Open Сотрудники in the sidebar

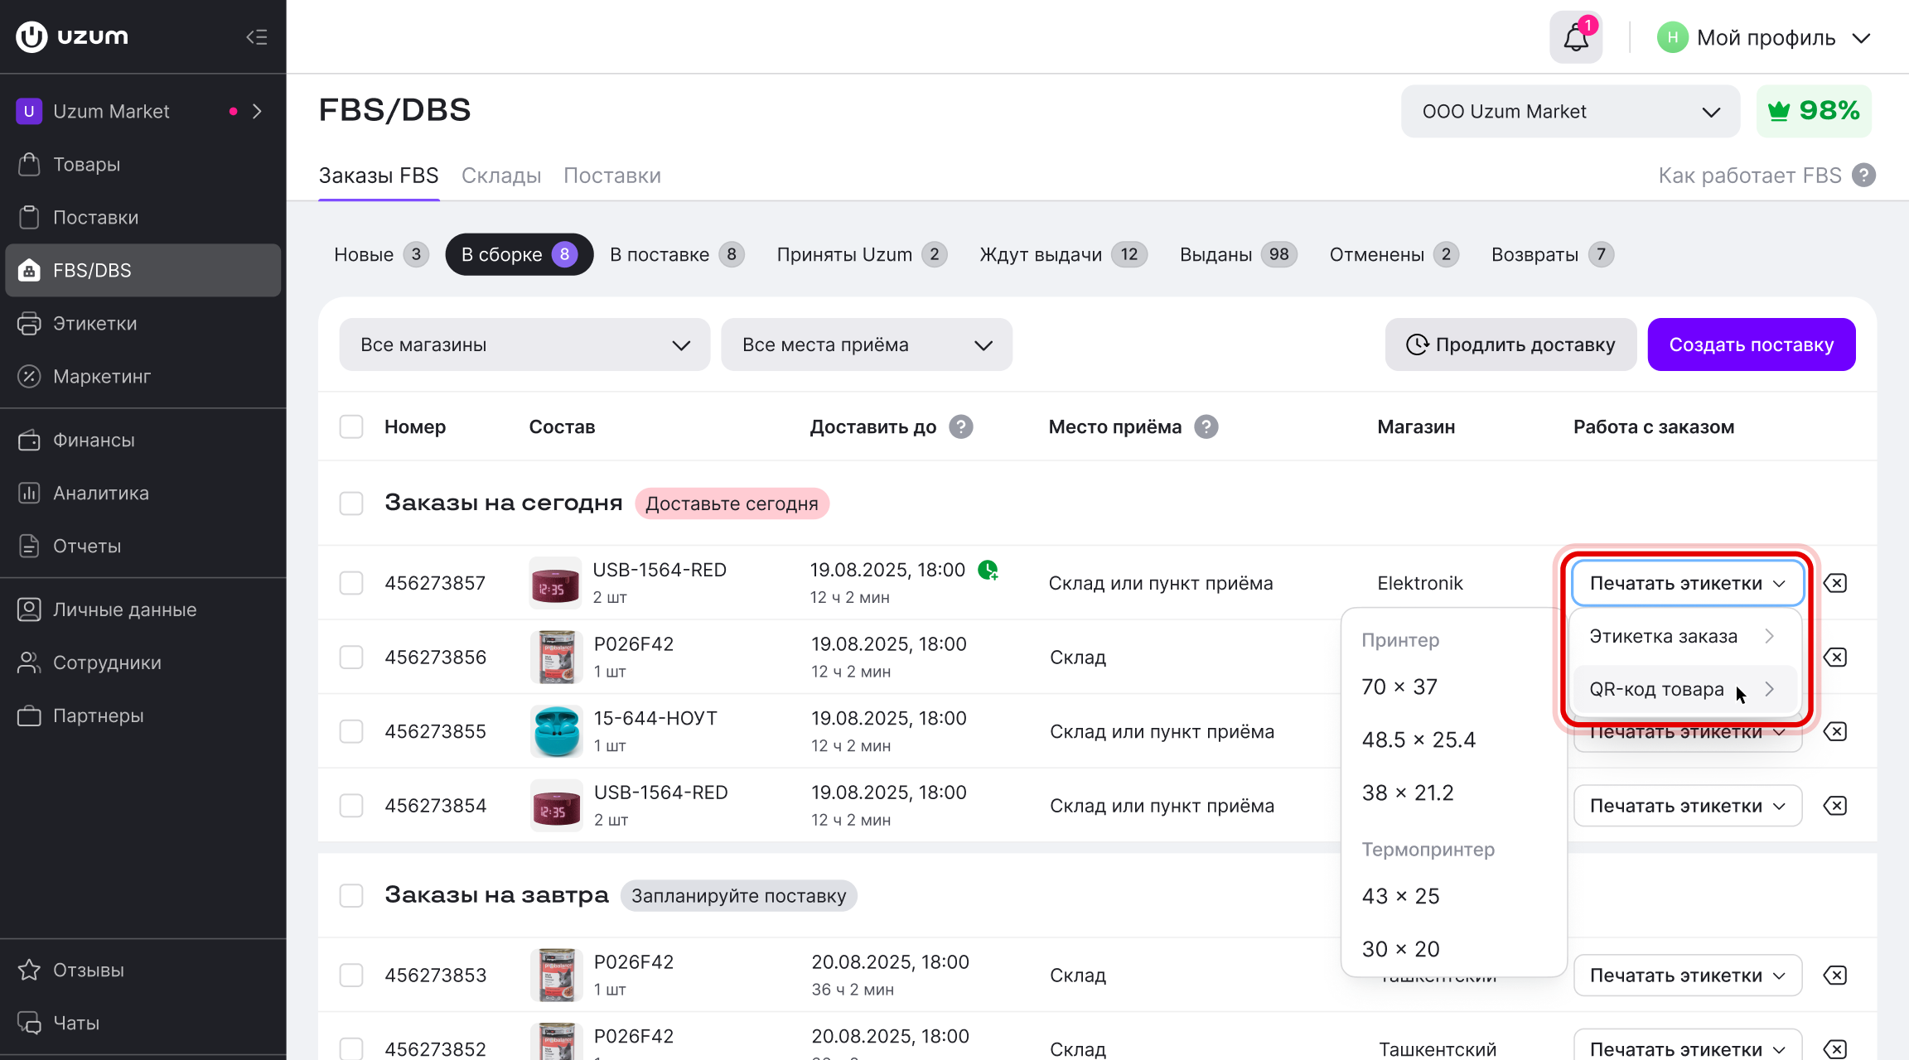click(143, 662)
